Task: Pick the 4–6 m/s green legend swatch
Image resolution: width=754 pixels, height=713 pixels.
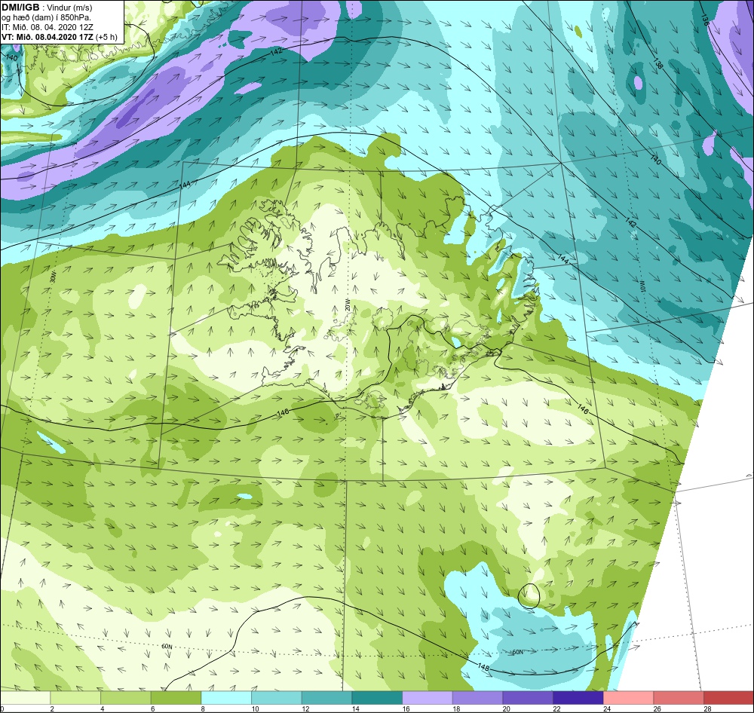Action: tap(125, 698)
